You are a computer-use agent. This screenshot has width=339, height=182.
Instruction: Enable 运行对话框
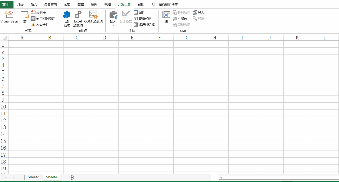click(144, 25)
